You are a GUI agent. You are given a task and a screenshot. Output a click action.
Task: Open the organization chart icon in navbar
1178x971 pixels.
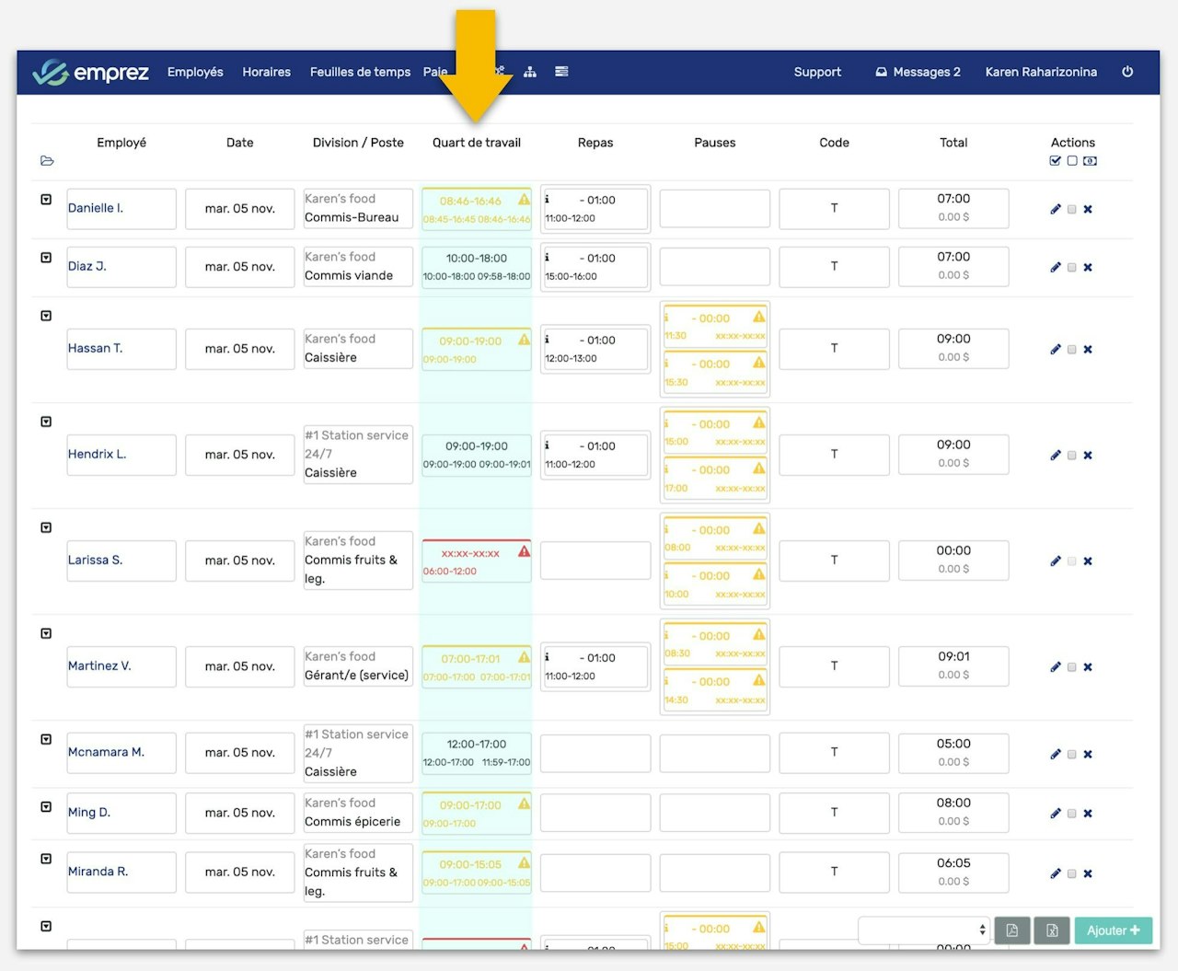click(530, 72)
